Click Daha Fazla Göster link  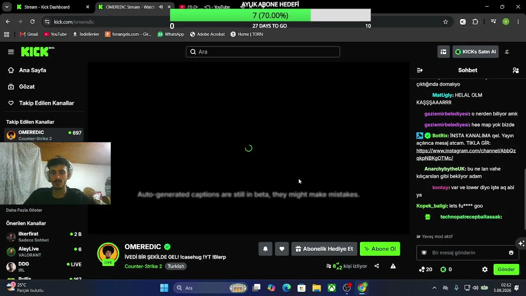point(24,210)
